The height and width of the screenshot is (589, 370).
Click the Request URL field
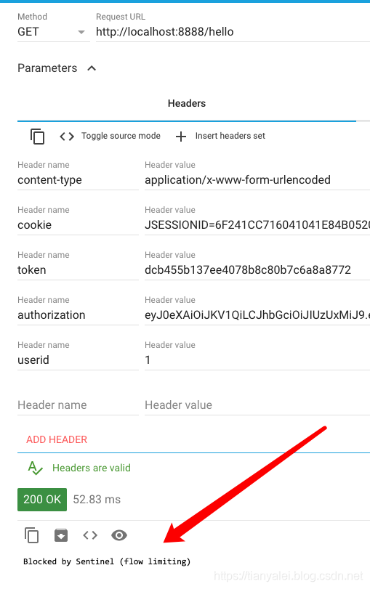point(233,32)
